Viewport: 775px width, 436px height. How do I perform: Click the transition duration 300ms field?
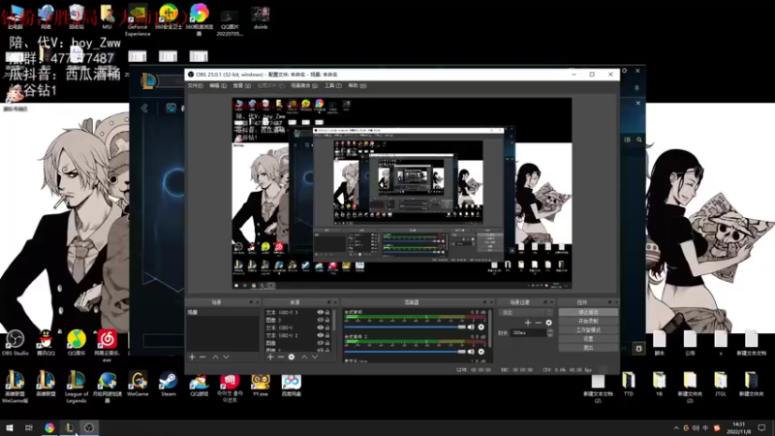tap(529, 332)
